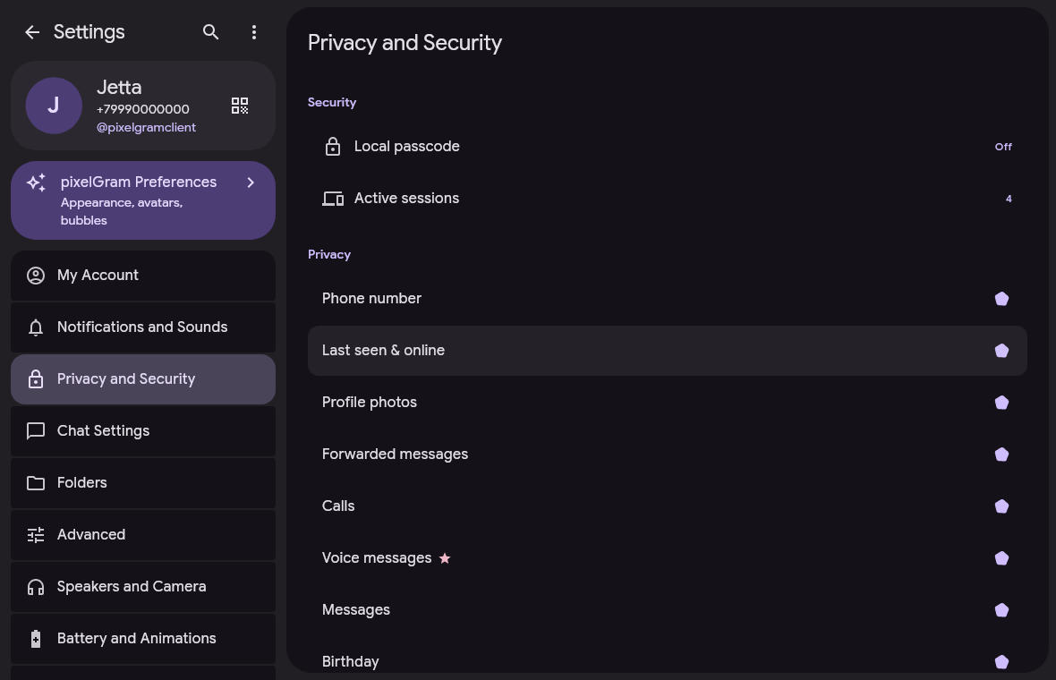Screen dimensions: 1056x680
Task: Expand pixelGram Preferences with the chevron
Action: point(251,183)
